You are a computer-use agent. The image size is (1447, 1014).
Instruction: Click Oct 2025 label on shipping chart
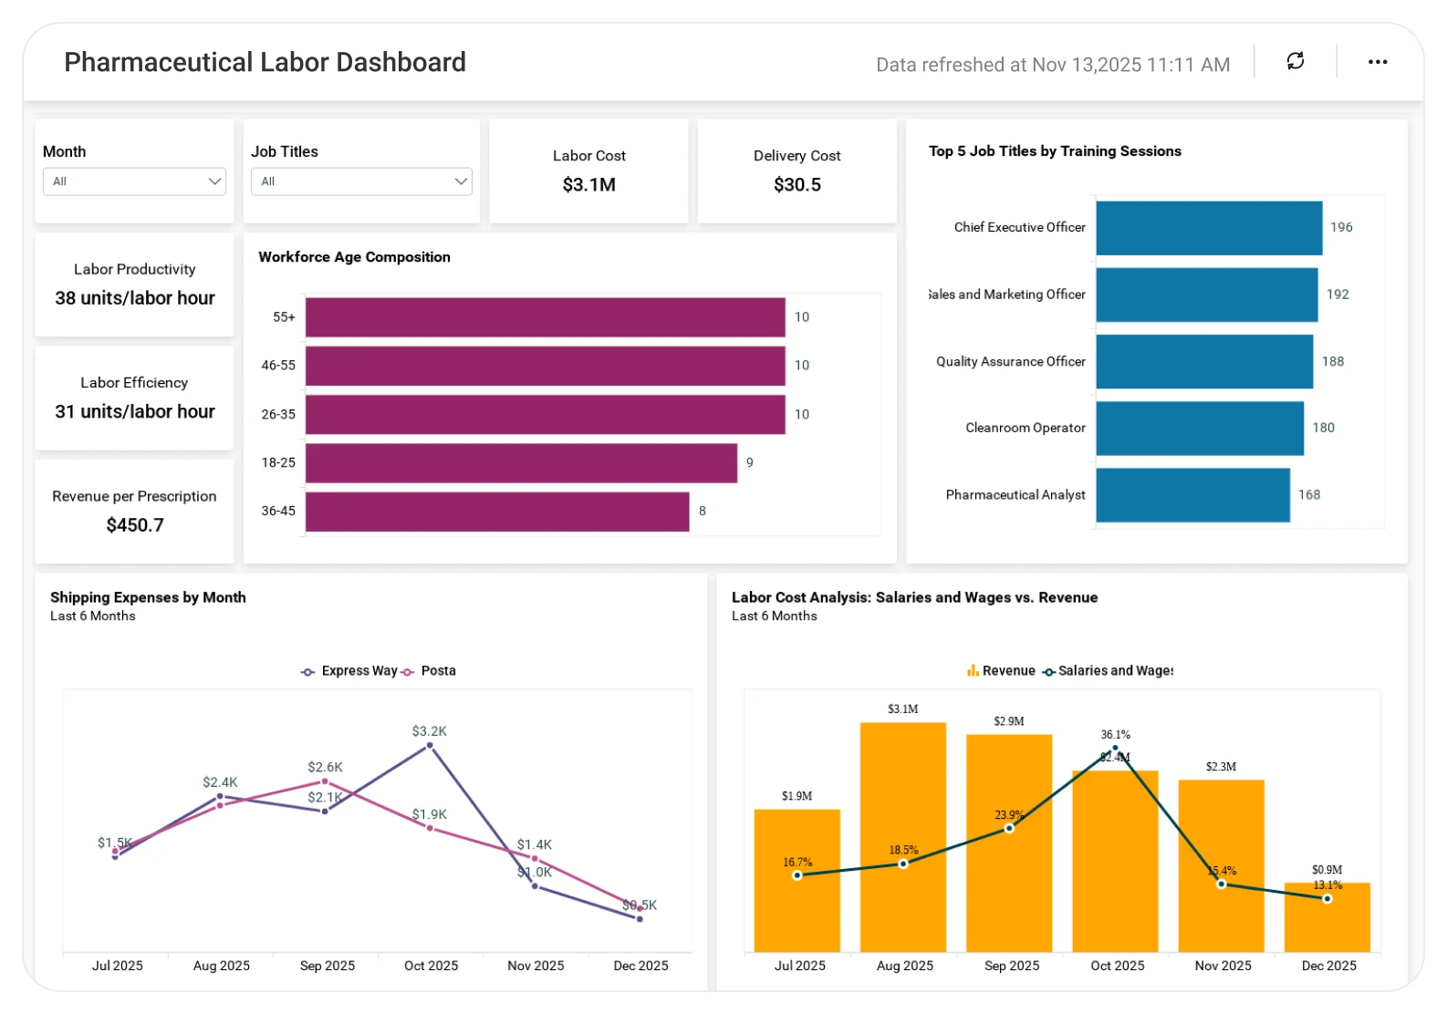(x=431, y=966)
